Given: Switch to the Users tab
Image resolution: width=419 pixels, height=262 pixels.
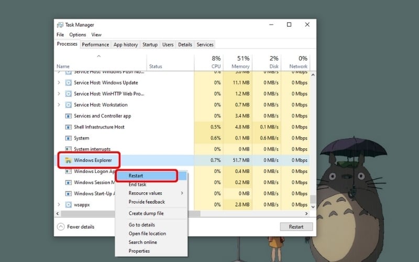Looking at the screenshot, I should tap(168, 45).
